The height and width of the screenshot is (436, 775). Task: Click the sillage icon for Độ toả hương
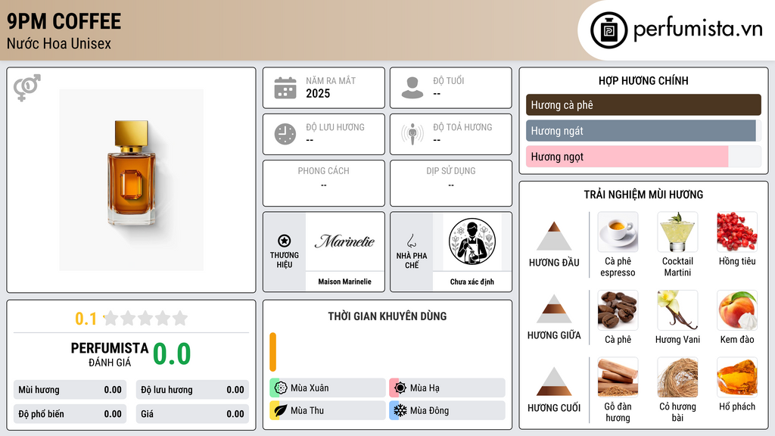(x=412, y=134)
